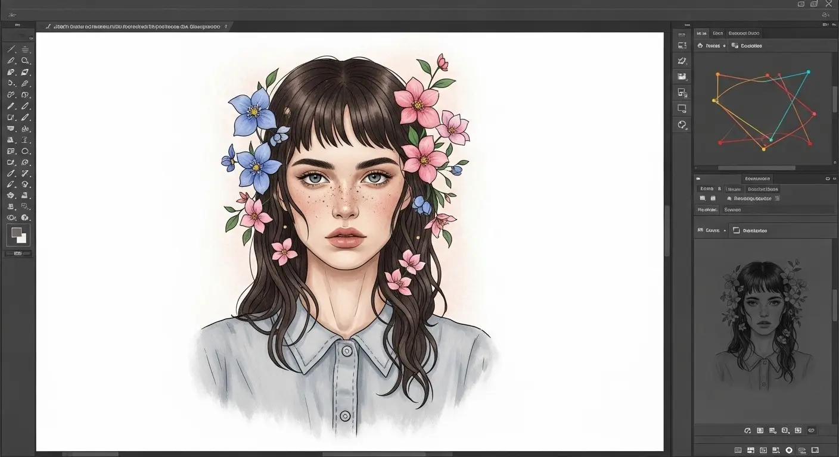Open the third, widest tab in top-right panel group
Image resolution: width=839 pixels, height=457 pixels.
tap(744, 33)
